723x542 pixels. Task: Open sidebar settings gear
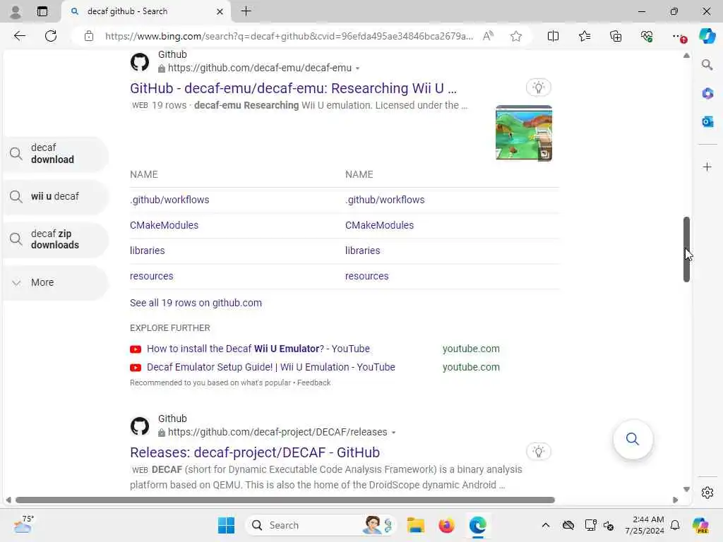pos(707,493)
